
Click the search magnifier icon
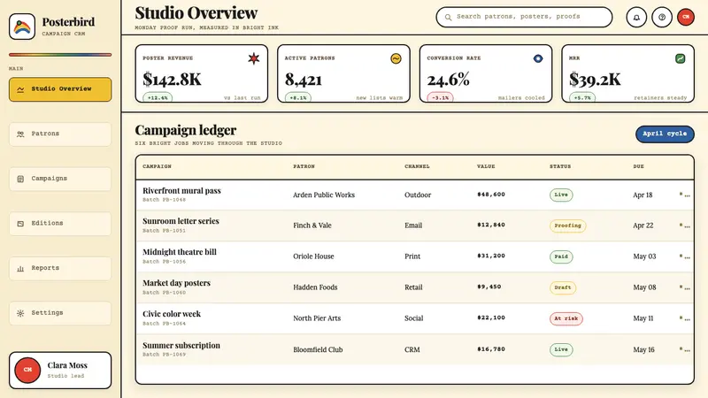(448, 17)
